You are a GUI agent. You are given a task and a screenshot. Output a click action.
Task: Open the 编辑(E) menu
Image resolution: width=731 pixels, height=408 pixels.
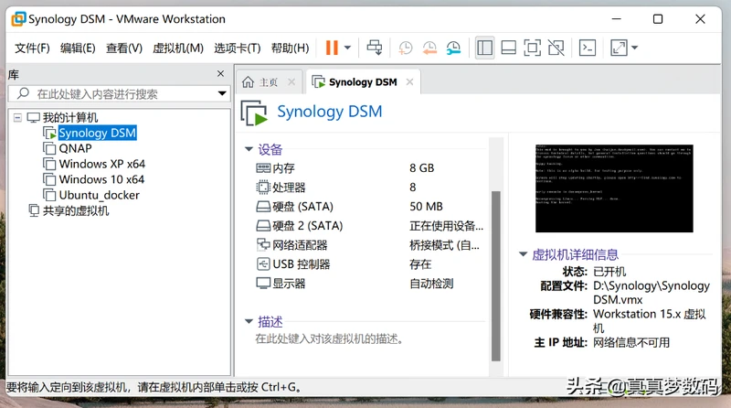point(78,48)
